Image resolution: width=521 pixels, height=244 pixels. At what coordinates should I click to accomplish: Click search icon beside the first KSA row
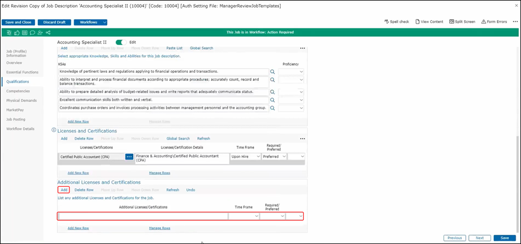tap(273, 72)
